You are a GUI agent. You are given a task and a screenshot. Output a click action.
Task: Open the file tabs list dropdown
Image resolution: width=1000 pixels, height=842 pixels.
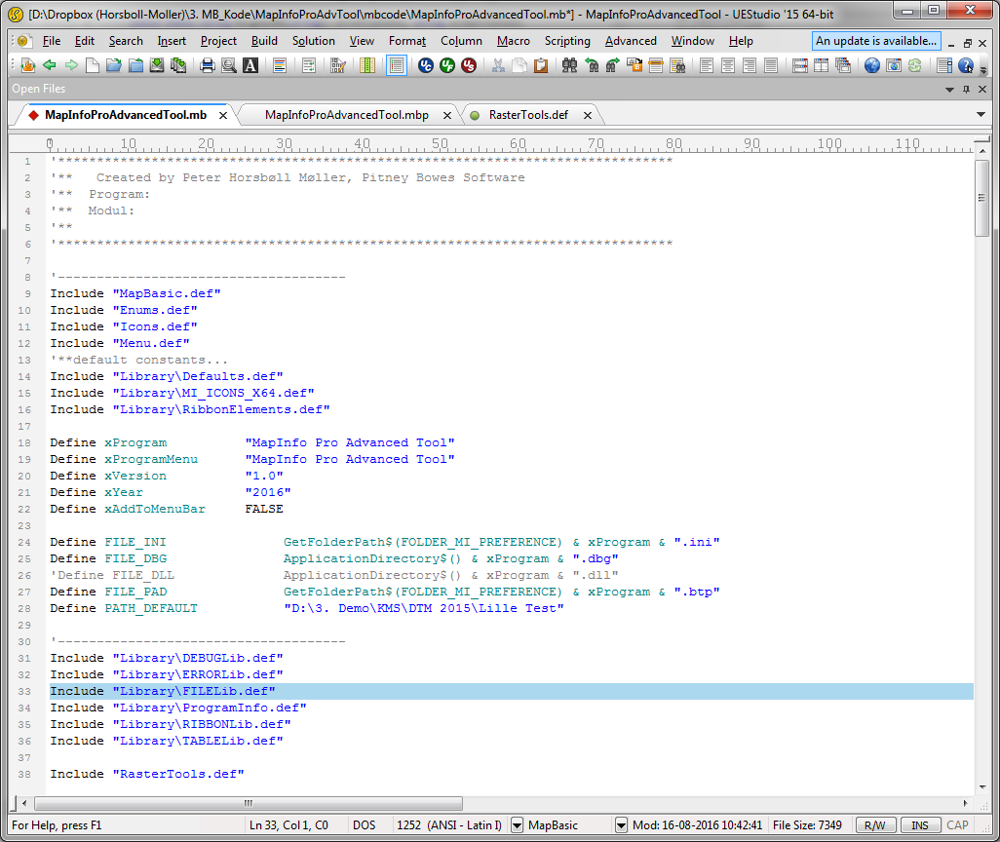[x=981, y=115]
